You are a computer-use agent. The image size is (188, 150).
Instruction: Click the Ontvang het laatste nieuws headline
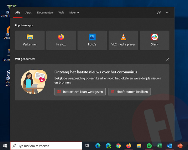pyautogui.click(x=96, y=72)
